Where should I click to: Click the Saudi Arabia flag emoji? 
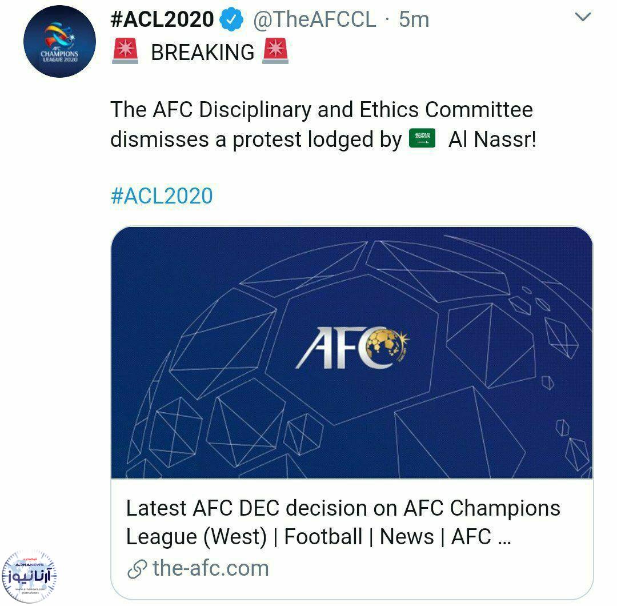tap(422, 138)
